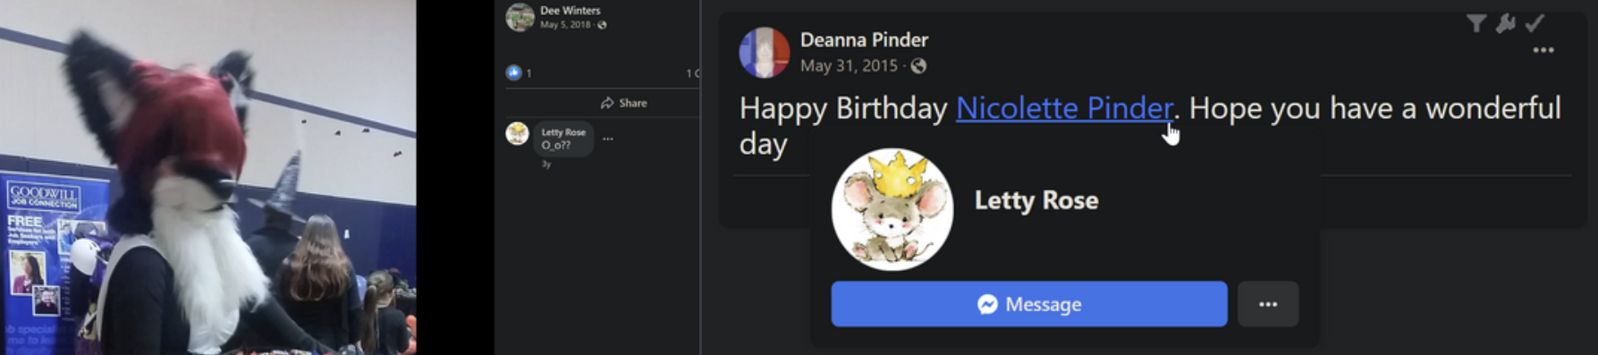Click the mouse avatar in the hover card
The image size is (1598, 355).
(892, 209)
